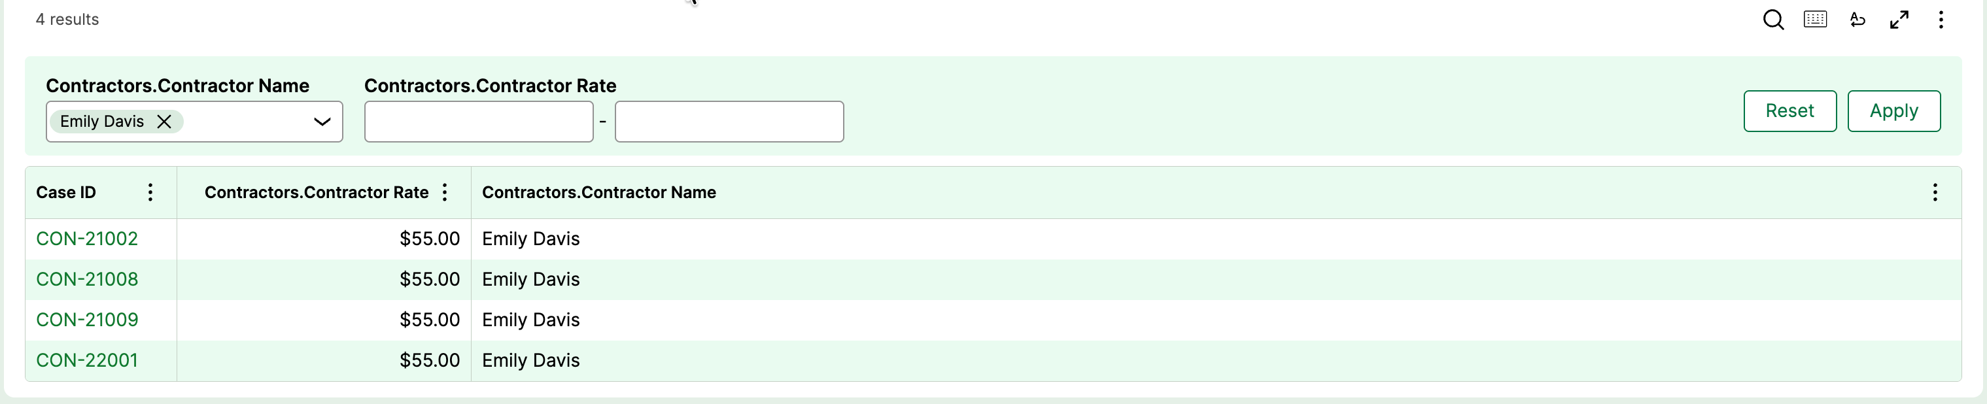This screenshot has width=1987, height=404.
Task: Click the maximum Contractor Rate field
Action: pos(729,122)
